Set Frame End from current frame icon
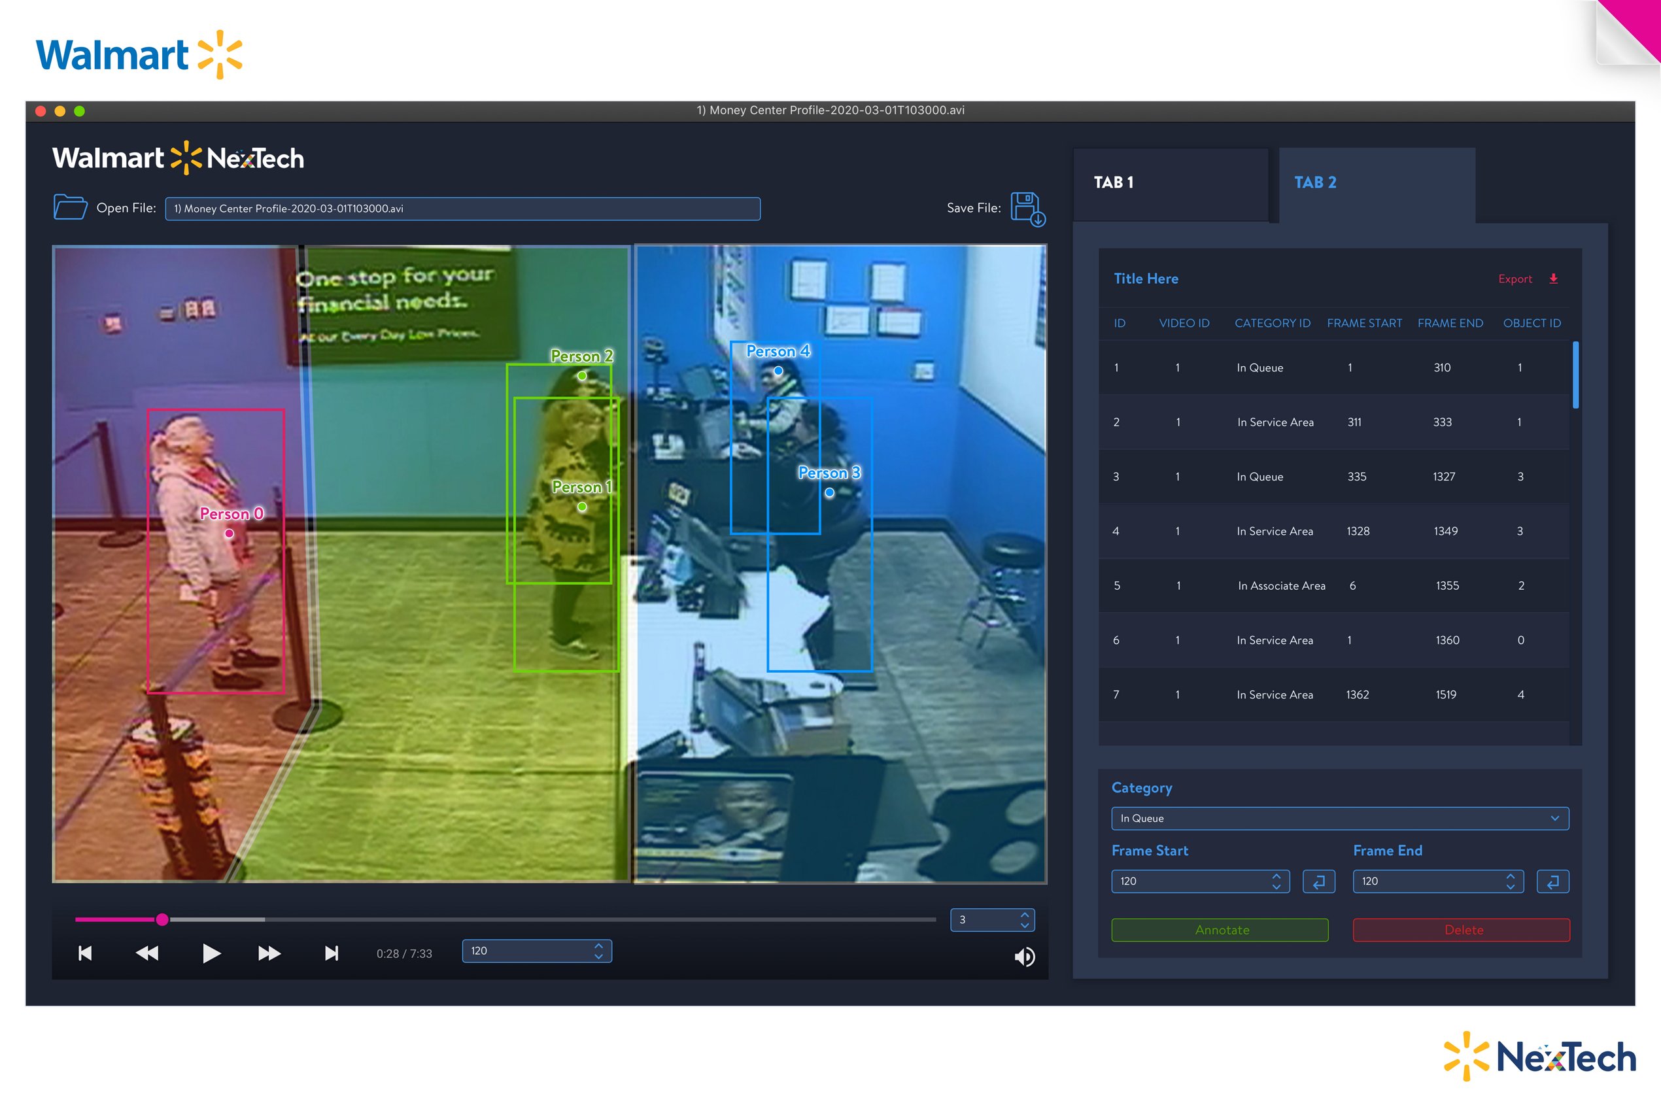The width and height of the screenshot is (1661, 1107). tap(1552, 881)
